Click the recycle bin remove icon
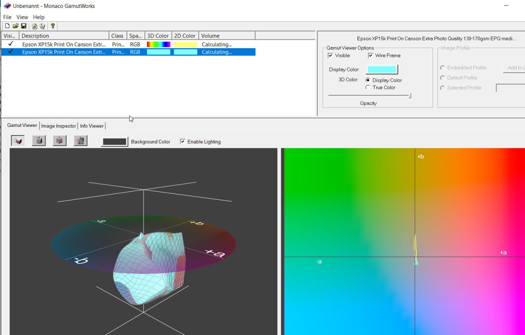525x335 pixels. 42,26
